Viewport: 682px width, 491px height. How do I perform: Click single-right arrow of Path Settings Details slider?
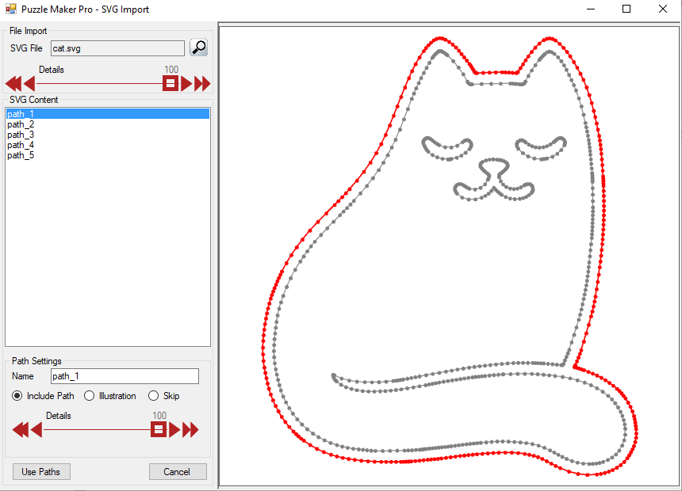(x=174, y=430)
